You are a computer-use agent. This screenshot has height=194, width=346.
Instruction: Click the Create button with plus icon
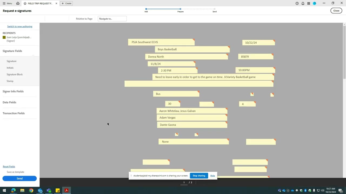[66, 4]
